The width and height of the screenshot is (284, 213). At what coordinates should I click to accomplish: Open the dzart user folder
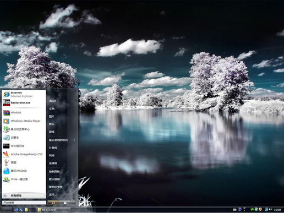pos(62,101)
